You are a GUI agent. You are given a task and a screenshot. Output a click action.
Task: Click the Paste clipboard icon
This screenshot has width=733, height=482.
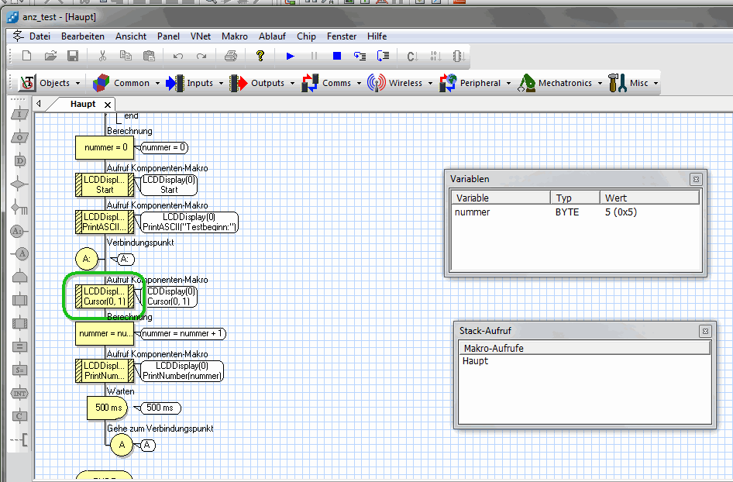(x=149, y=56)
